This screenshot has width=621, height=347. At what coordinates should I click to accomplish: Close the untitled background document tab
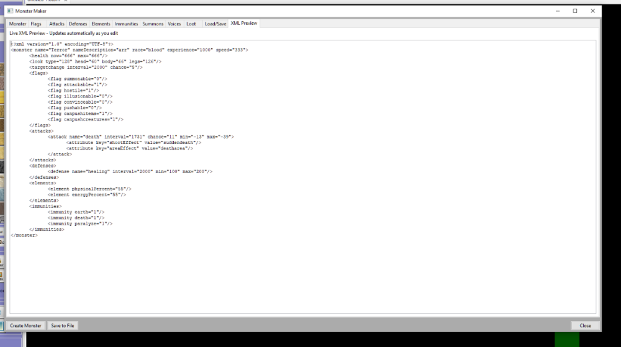point(66,2)
